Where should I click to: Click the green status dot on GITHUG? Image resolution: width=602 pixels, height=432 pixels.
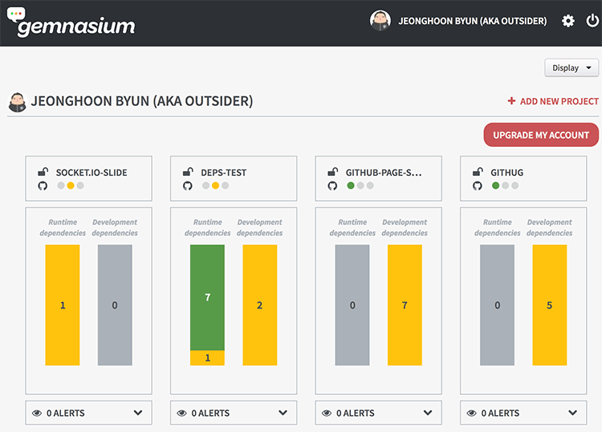(496, 185)
